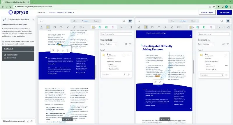Pick teal highlight preset in left viewer
Screen dimensions: 233x125
pyautogui.click(x=100, y=27)
